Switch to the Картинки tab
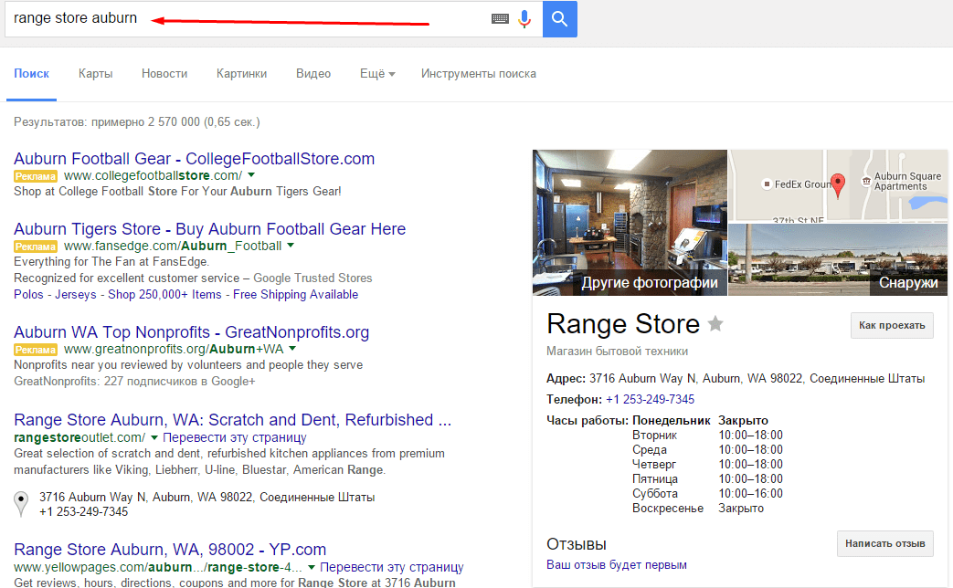 pyautogui.click(x=241, y=74)
